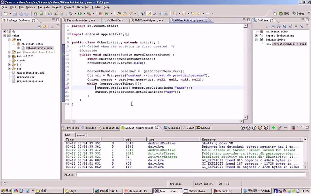Collapse all in Package Explorer toolbar
The width and height of the screenshot is (311, 194).
39,26
